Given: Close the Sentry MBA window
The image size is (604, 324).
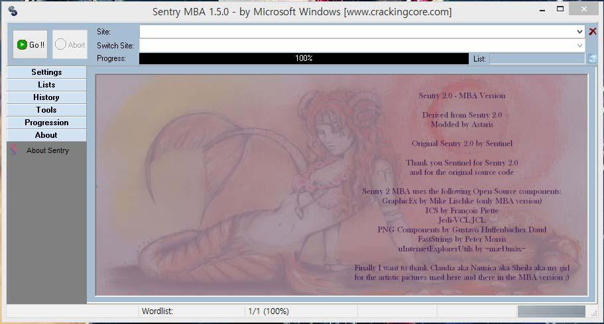Looking at the screenshot, I should coord(584,9).
